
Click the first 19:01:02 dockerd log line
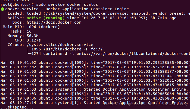(95, 63)
